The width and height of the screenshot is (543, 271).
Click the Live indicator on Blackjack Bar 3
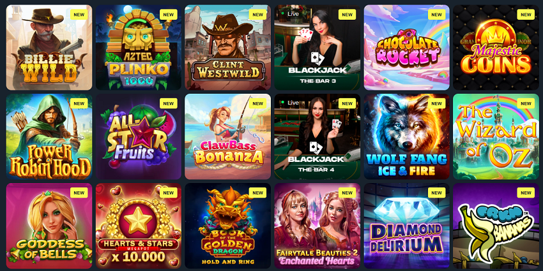tap(289, 13)
